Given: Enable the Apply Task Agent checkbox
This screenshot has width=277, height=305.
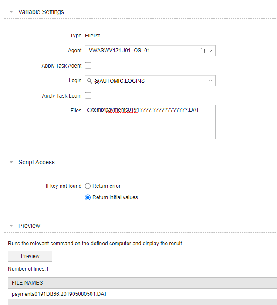Looking at the screenshot, I should point(88,66).
